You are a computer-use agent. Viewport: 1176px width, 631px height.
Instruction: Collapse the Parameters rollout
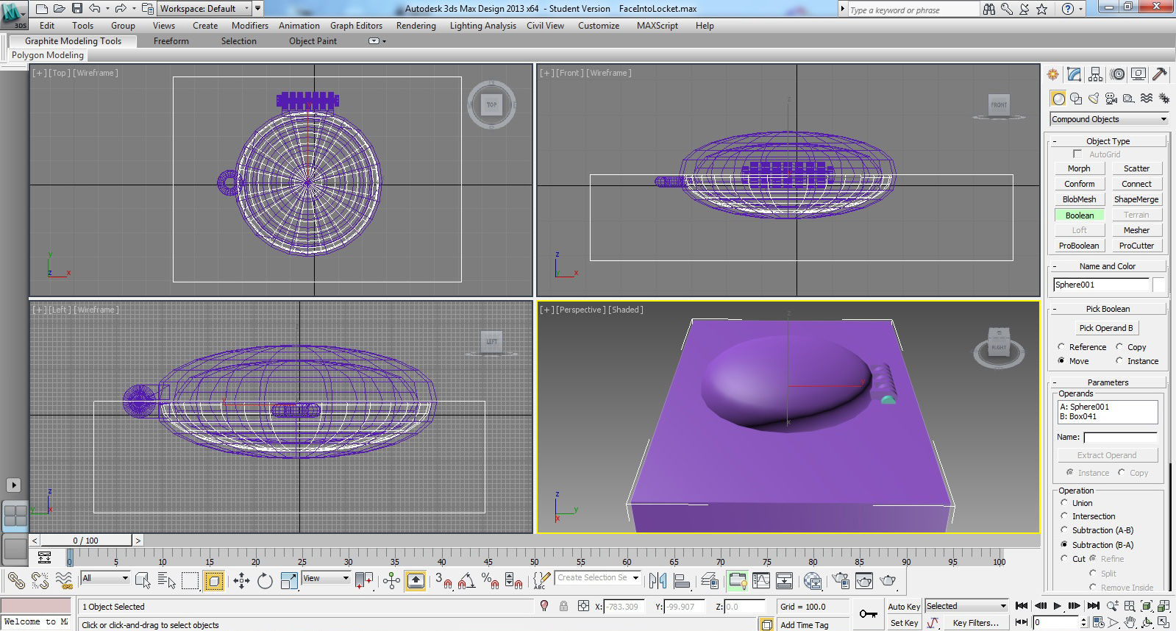(1108, 382)
